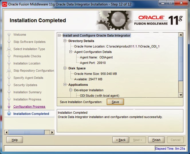Click the summary tree vertical scrollbar thumb
The image size is (190, 154).
coord(181,59)
